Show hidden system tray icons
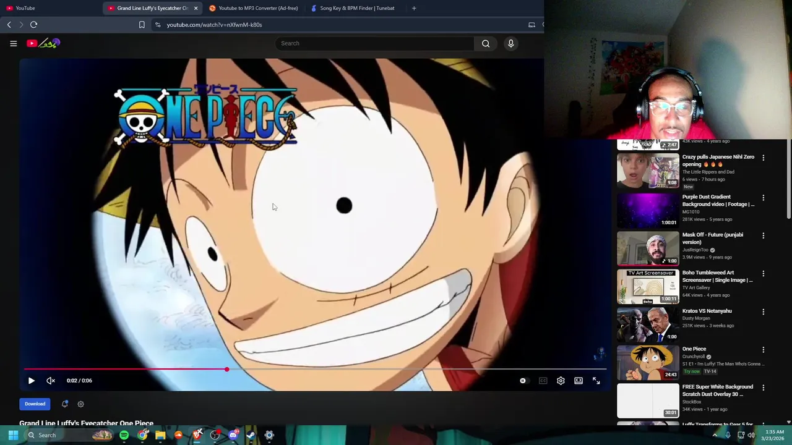This screenshot has width=792, height=445. (x=715, y=435)
